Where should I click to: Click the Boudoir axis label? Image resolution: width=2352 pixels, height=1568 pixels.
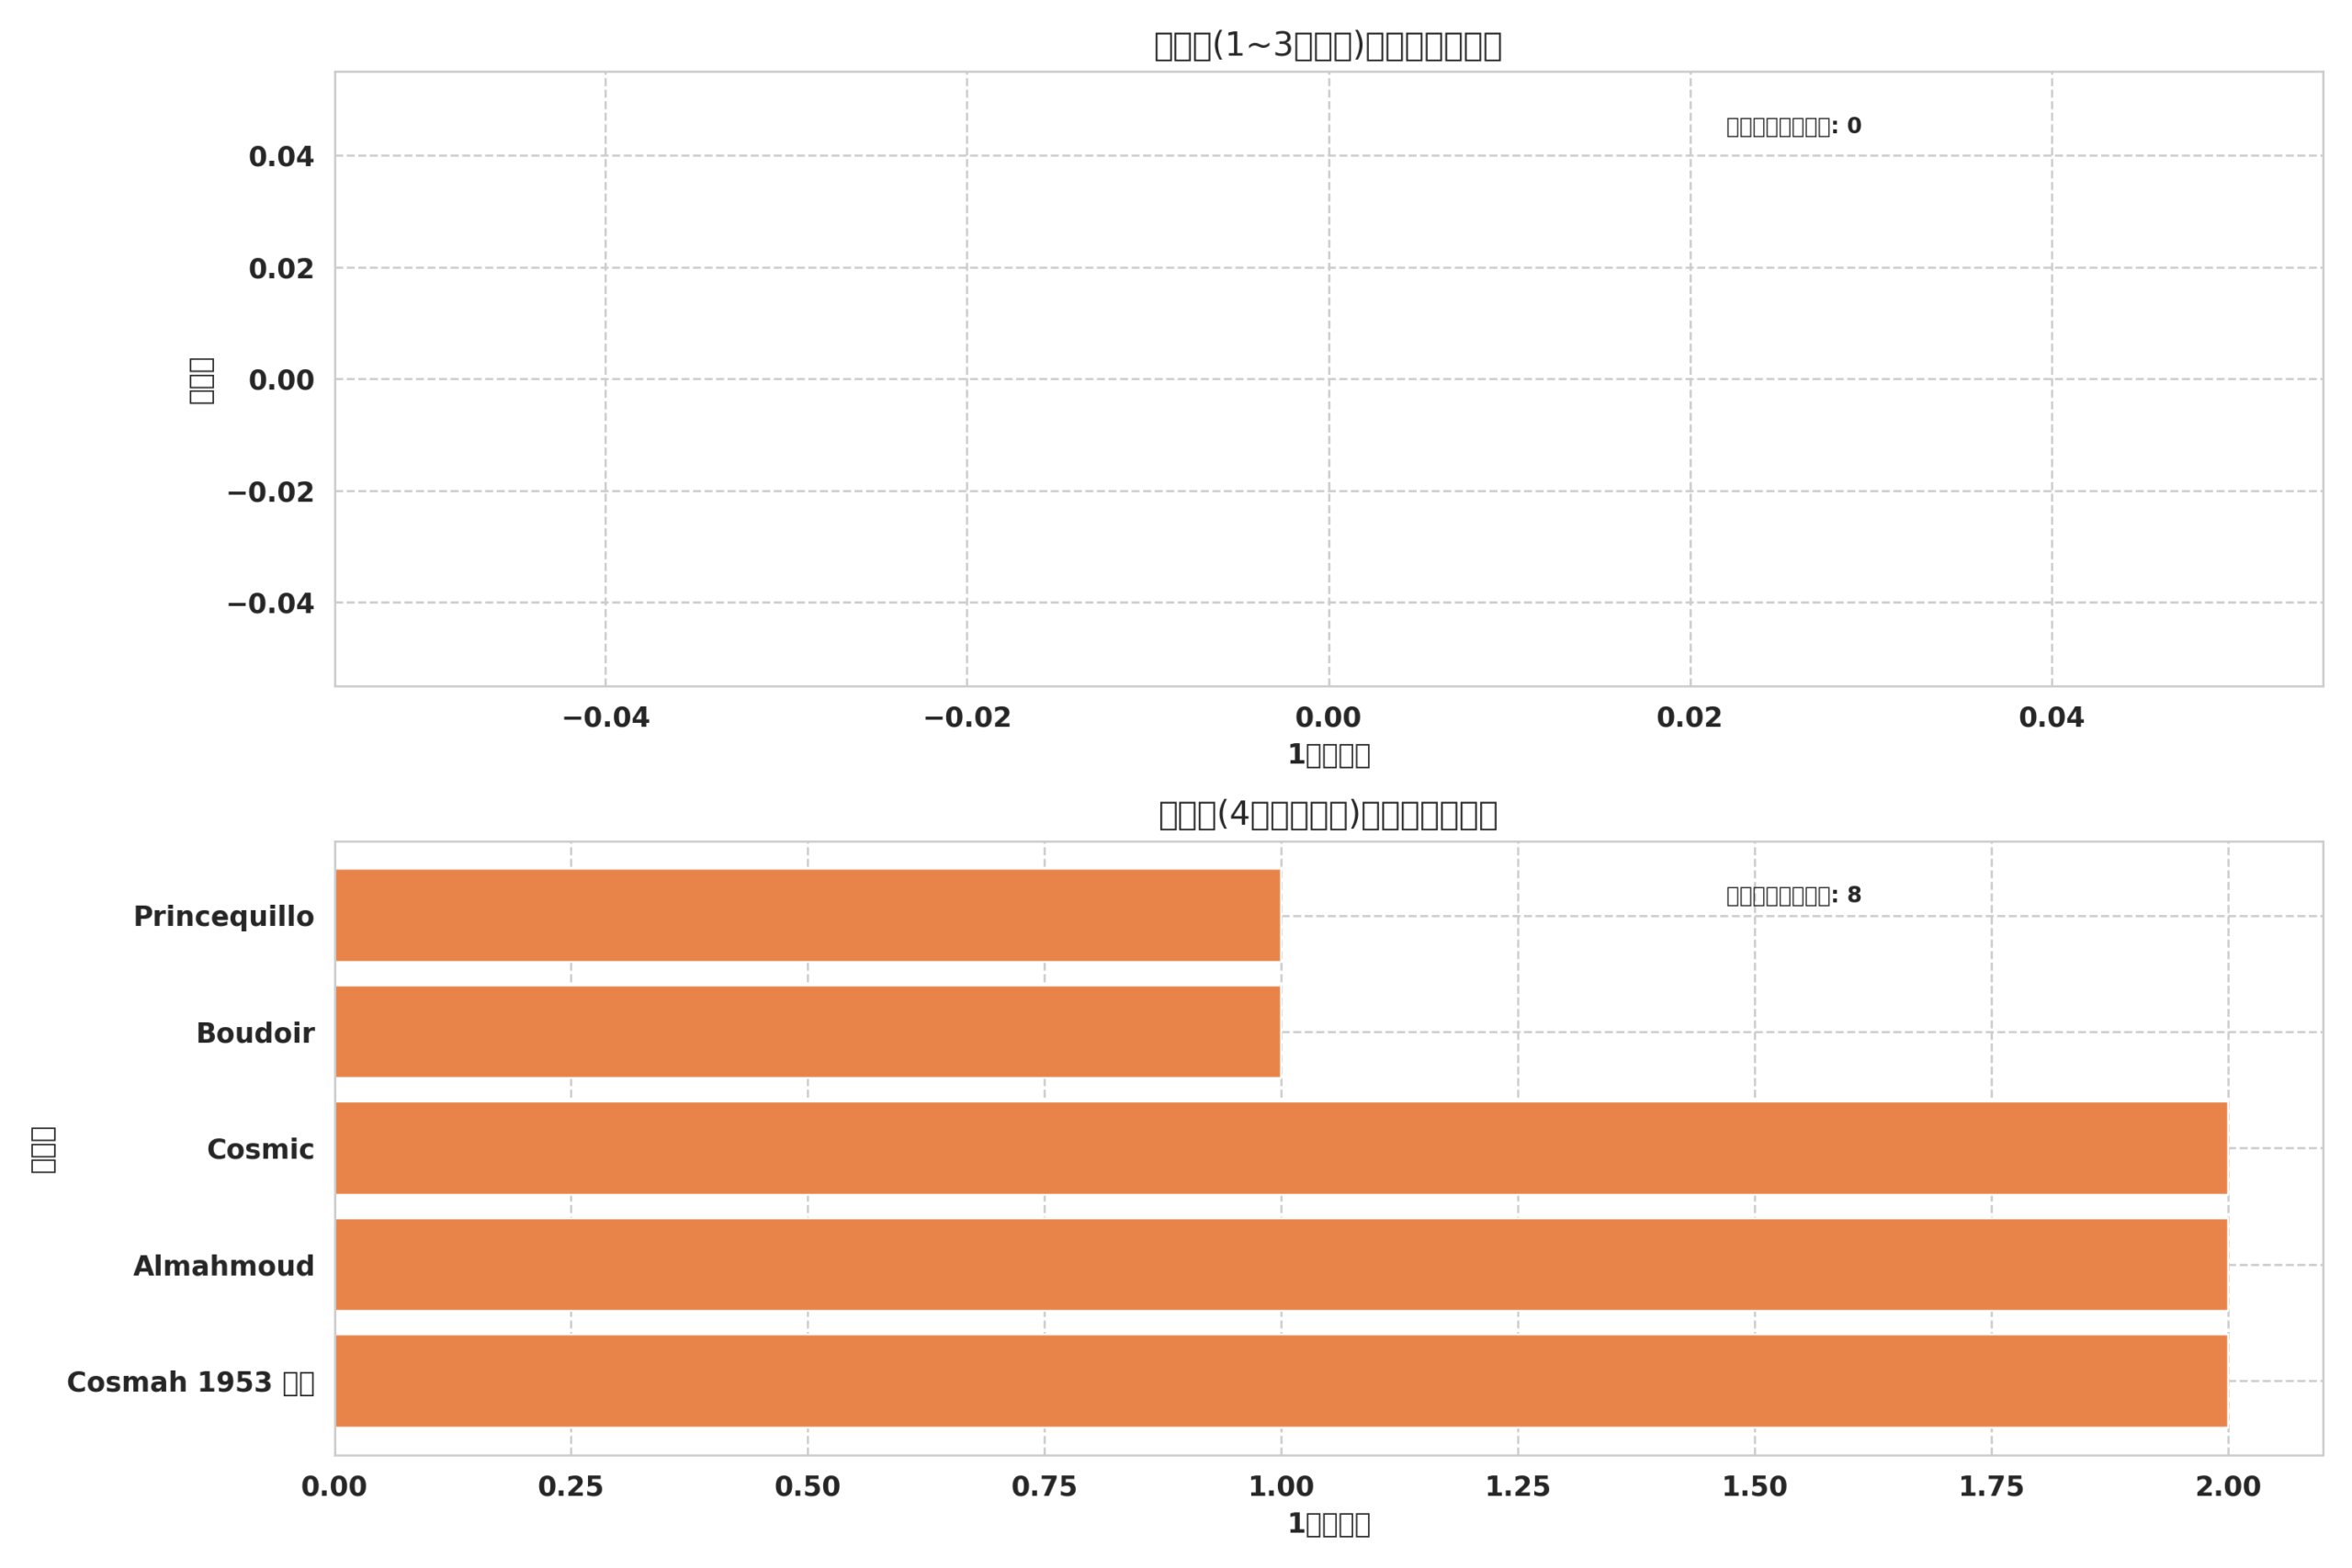pos(255,1034)
